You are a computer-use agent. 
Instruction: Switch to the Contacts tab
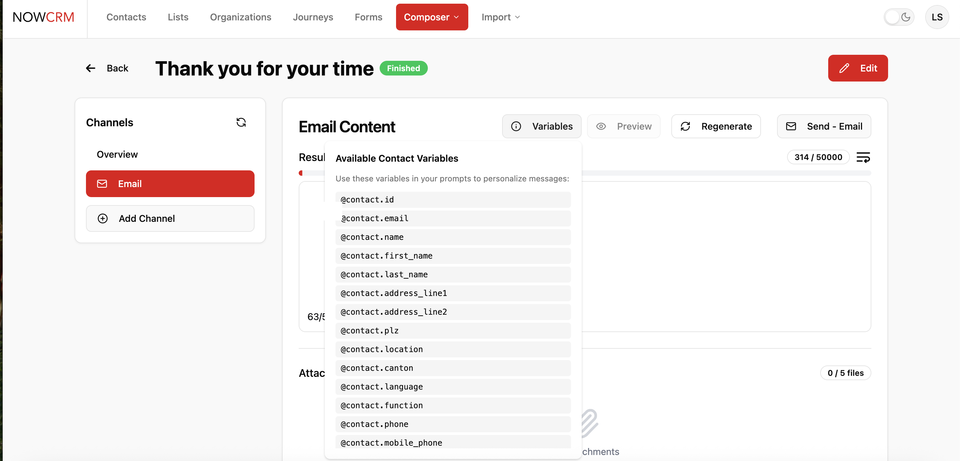click(126, 17)
